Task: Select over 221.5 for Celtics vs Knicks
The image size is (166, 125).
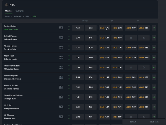Action: click(x=131, y=28)
